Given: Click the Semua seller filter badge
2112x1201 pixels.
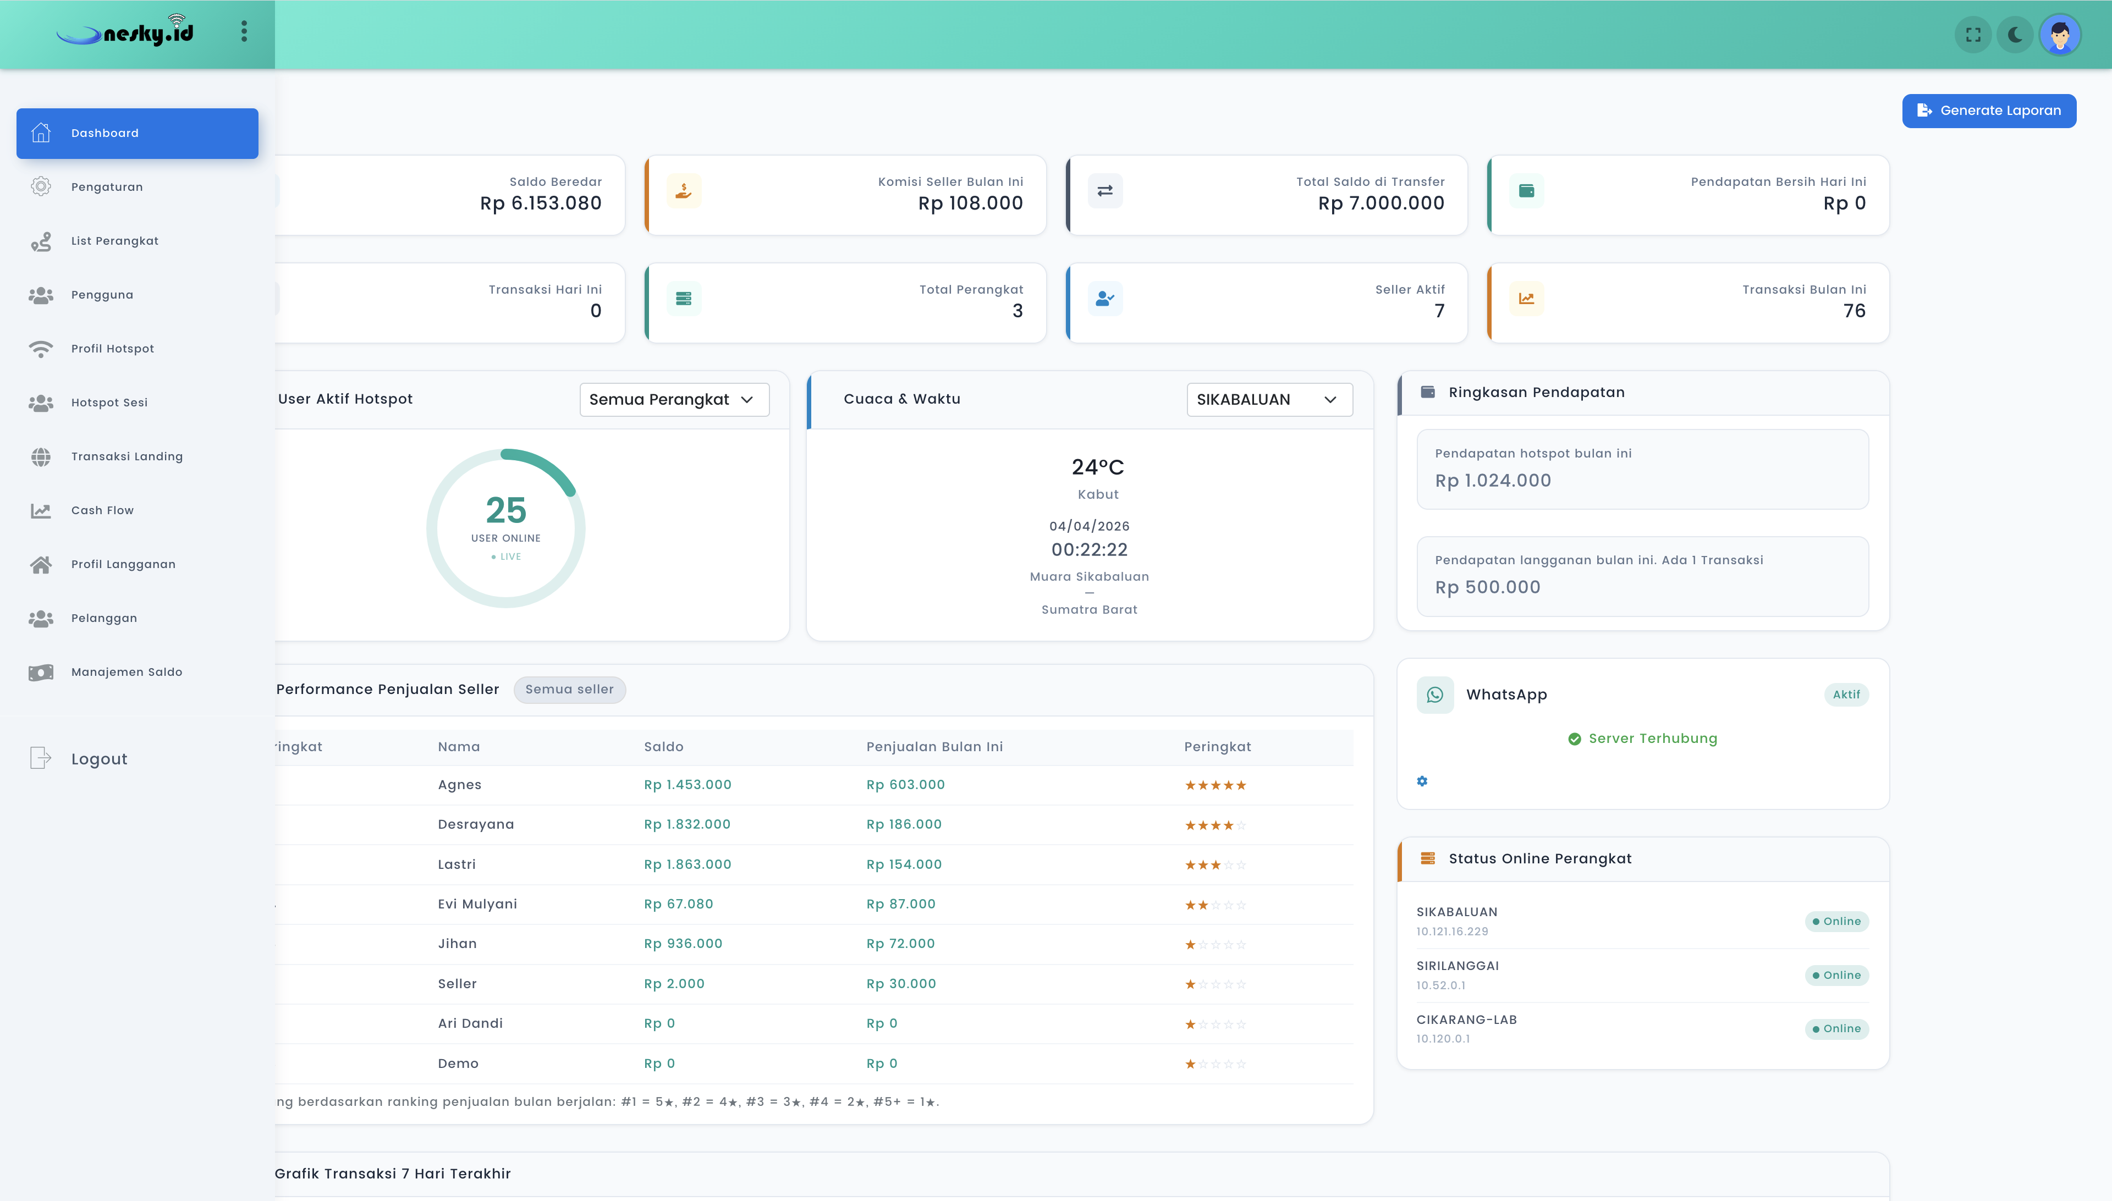Looking at the screenshot, I should coord(569,690).
